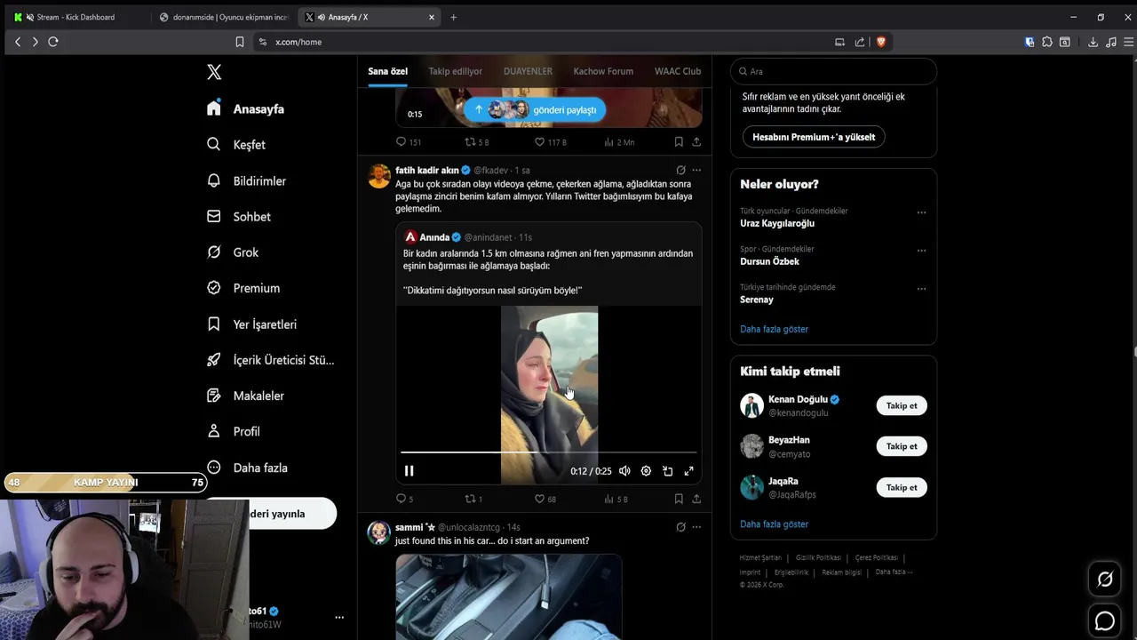Open more options on sammi's post
Image resolution: width=1137 pixels, height=640 pixels.
coord(696,527)
